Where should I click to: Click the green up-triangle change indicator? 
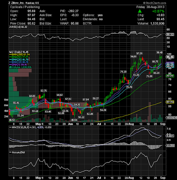[x=140, y=11]
